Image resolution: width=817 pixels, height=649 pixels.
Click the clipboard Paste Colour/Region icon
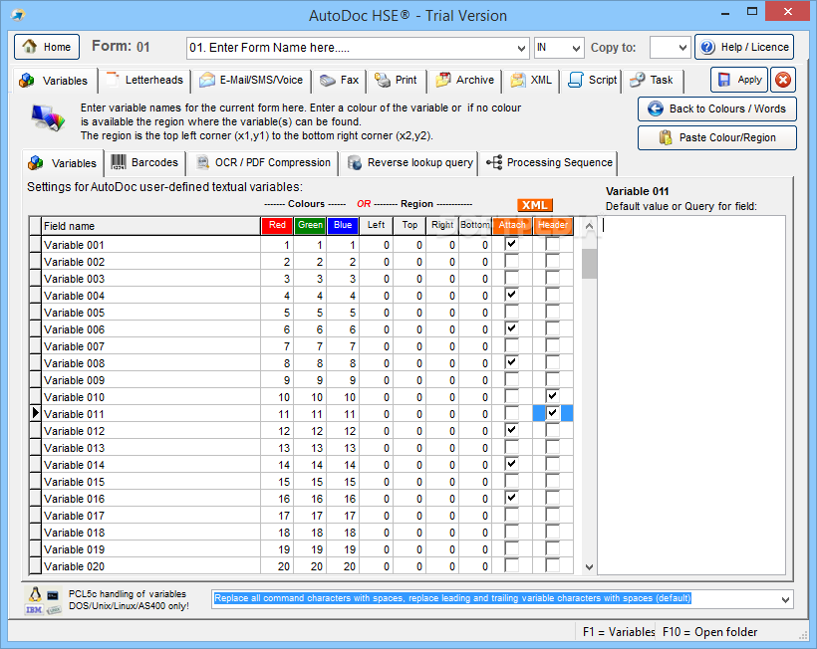coord(666,137)
